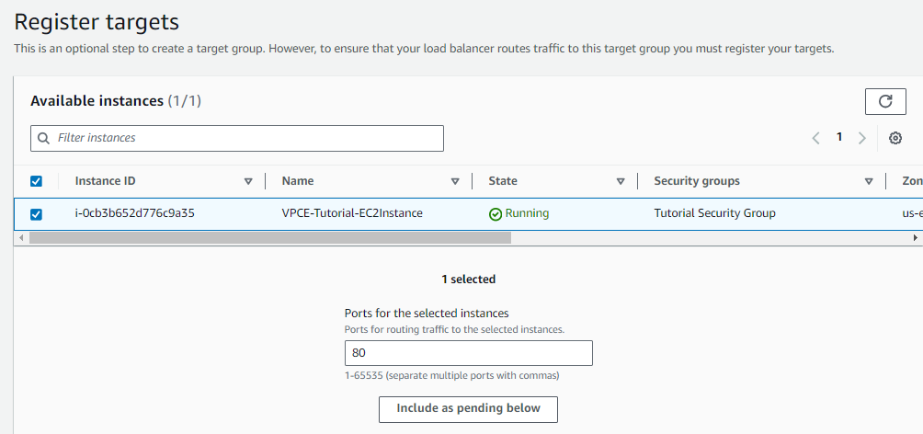This screenshot has width=923, height=434.
Task: Select page 1 in pagination
Action: point(838,137)
